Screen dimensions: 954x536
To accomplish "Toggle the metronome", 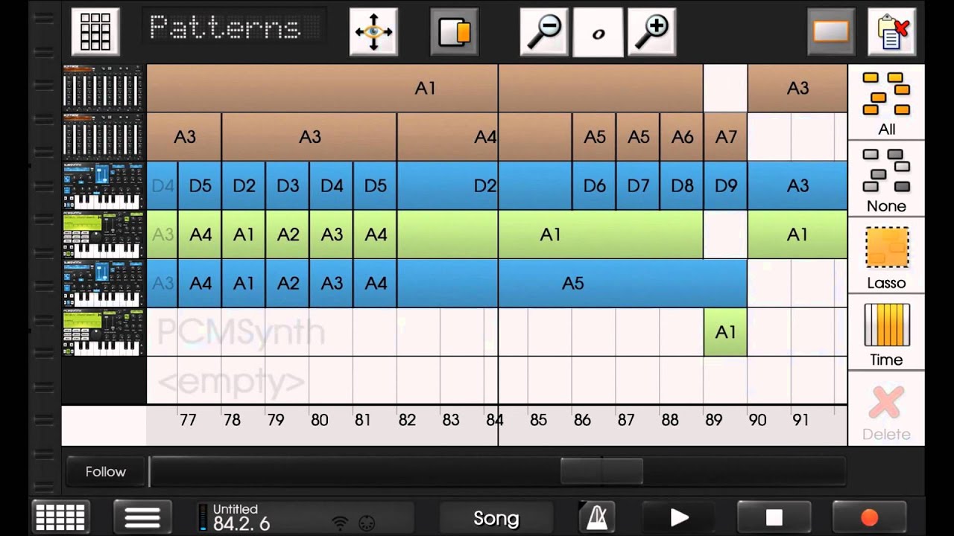I will (x=596, y=517).
